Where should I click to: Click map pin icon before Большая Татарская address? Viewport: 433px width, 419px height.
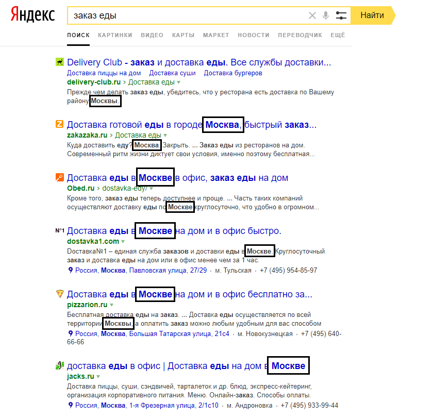pyautogui.click(x=71, y=334)
